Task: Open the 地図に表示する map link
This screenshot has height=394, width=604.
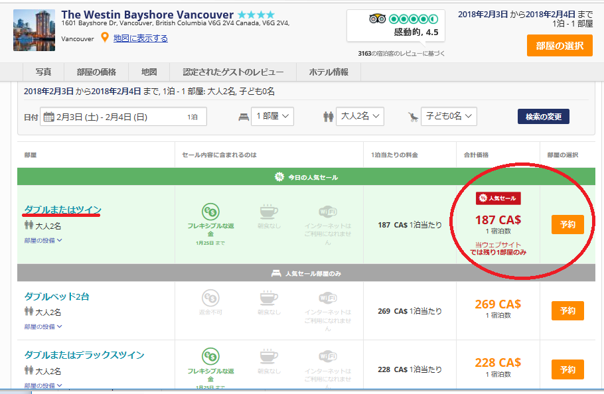Action: (x=141, y=38)
